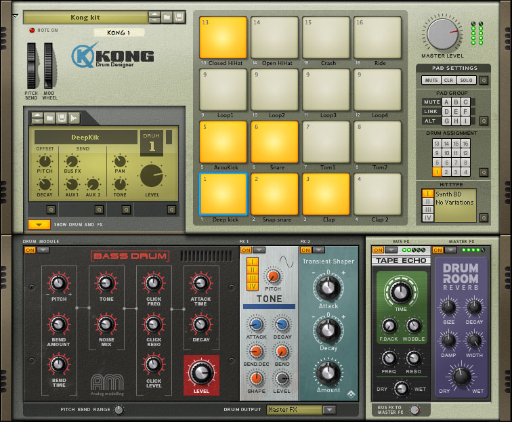Assign drum 6 in Drum Assignment grid
Image resolution: width=512 pixels, height=422 pixels.
point(446,163)
